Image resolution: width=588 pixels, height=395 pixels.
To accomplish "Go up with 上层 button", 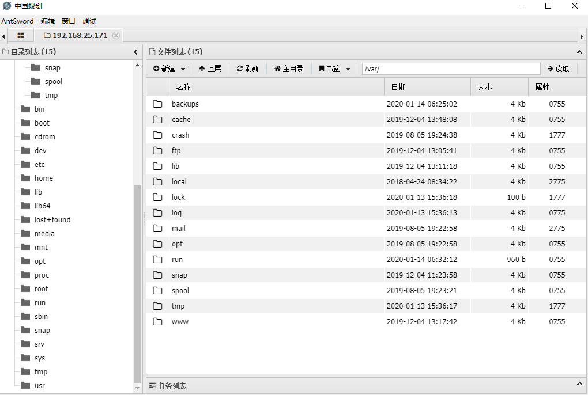I will pos(210,69).
